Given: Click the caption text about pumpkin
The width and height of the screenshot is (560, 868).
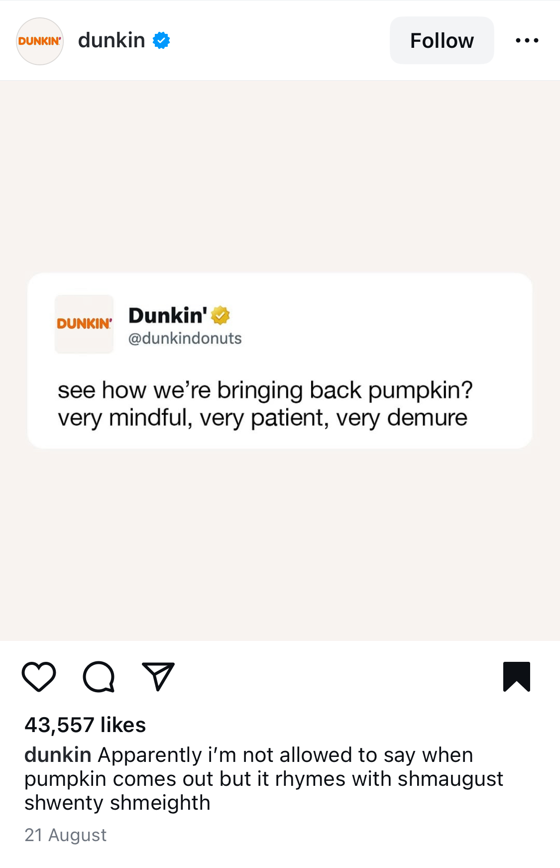Looking at the screenshot, I should point(264,779).
